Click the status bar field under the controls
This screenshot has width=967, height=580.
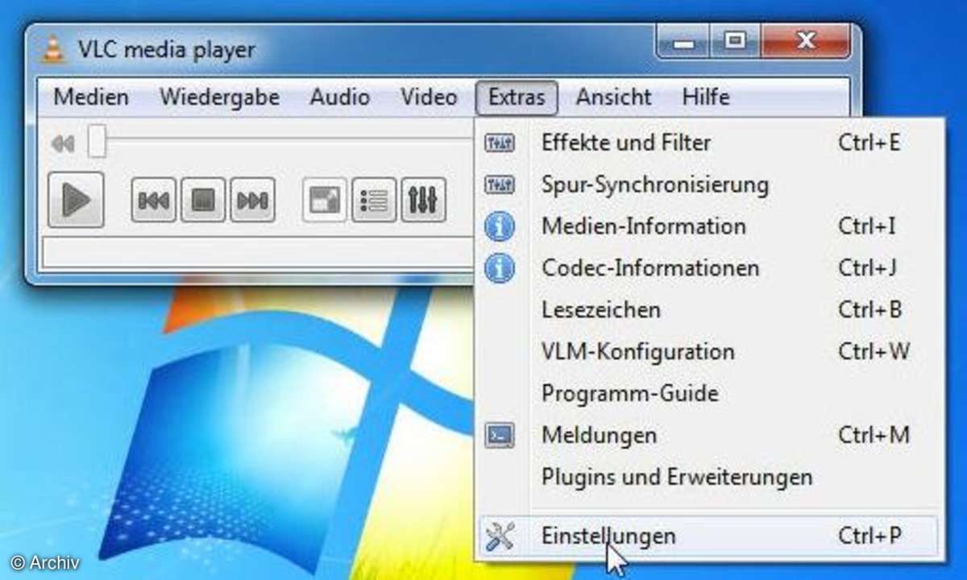pos(258,251)
